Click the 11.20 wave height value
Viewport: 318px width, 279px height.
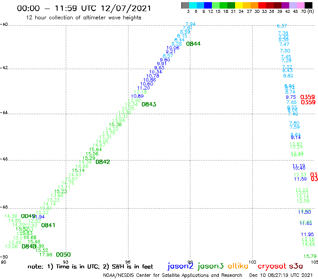tap(144, 88)
